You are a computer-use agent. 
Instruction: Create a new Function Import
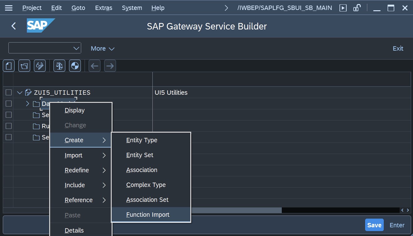151,215
